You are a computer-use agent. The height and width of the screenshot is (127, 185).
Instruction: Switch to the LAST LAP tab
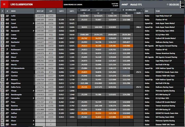coord(99,10)
